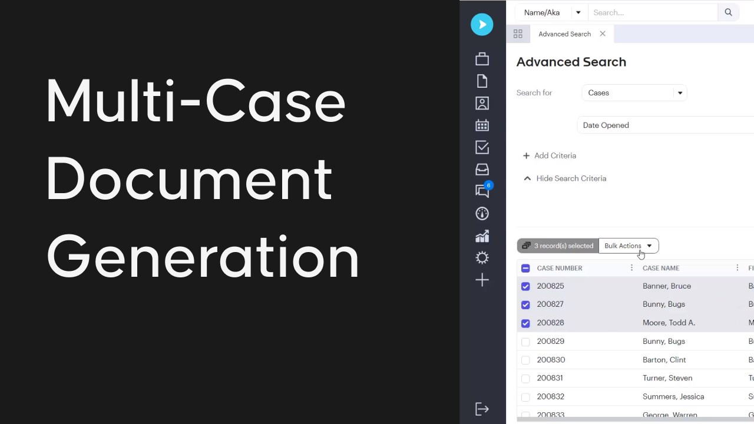The height and width of the screenshot is (424, 754).
Task: Check case 200829 checkbox
Action: click(525, 342)
